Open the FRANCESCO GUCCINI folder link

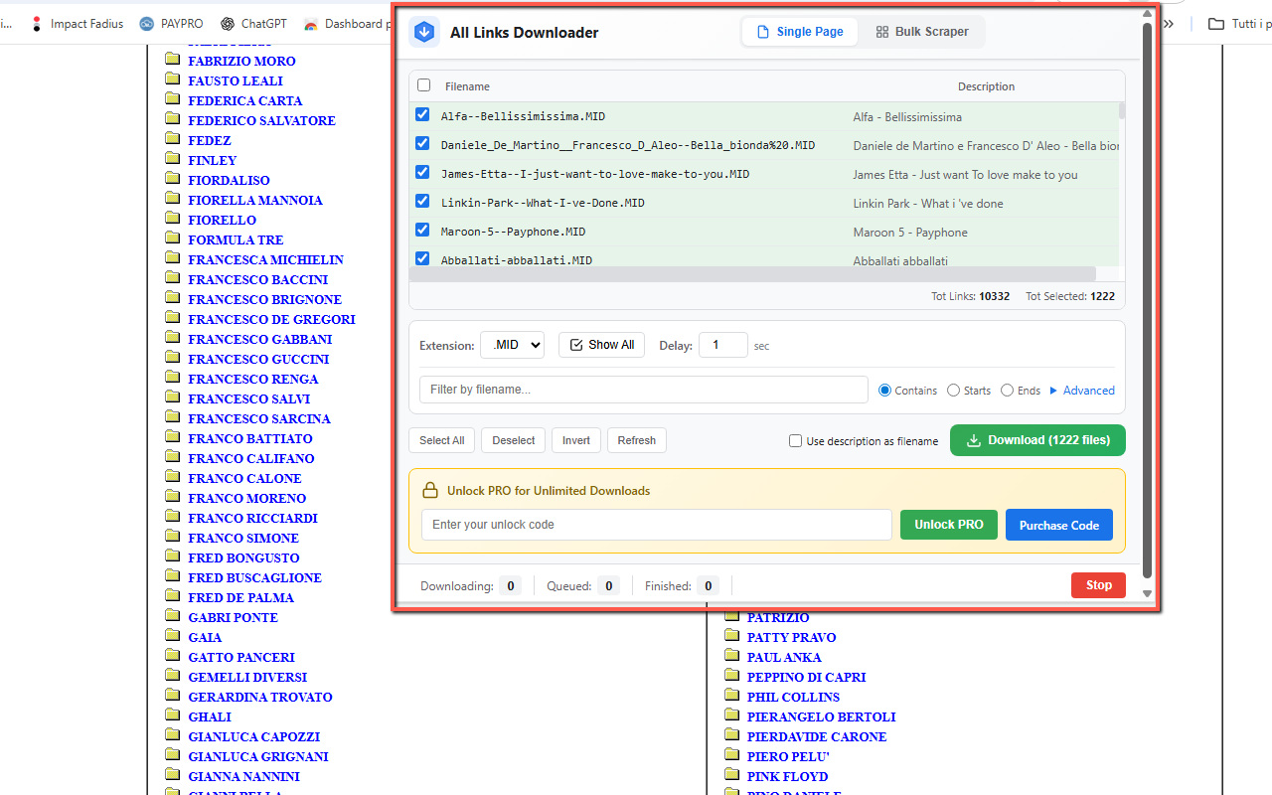pos(258,359)
